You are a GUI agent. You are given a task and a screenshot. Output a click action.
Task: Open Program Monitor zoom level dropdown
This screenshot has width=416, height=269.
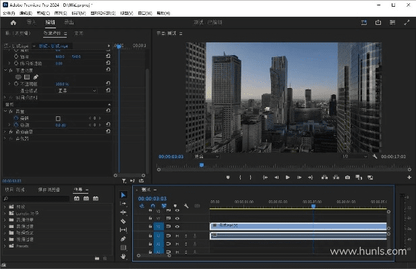[x=206, y=157]
